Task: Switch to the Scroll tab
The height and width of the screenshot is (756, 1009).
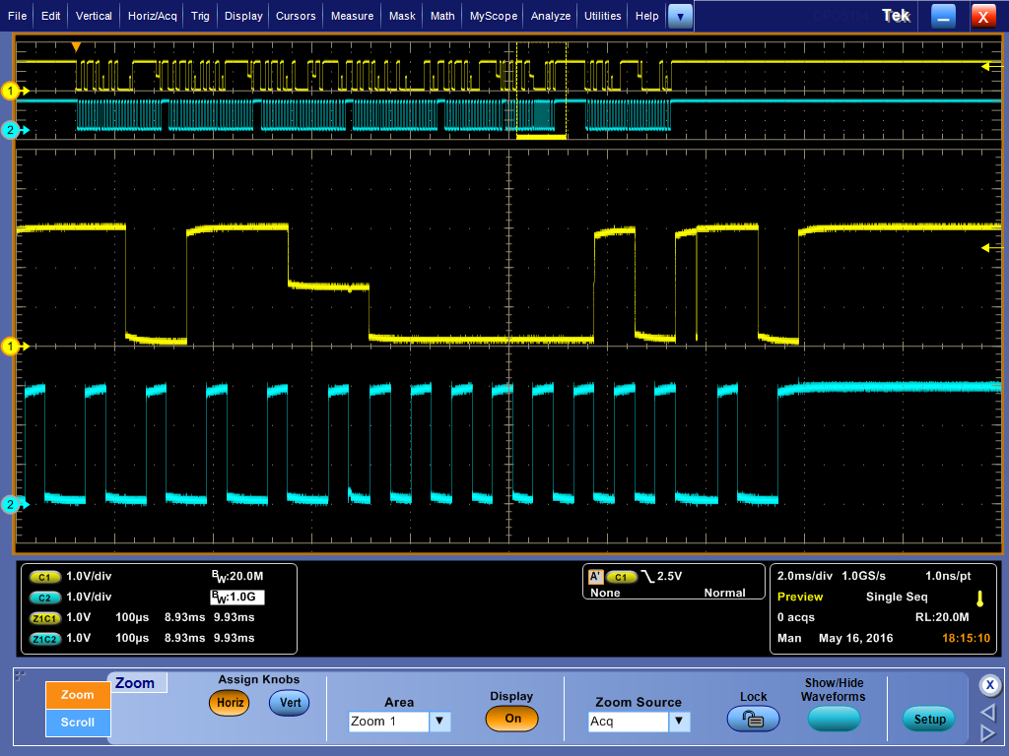Action: 78,722
